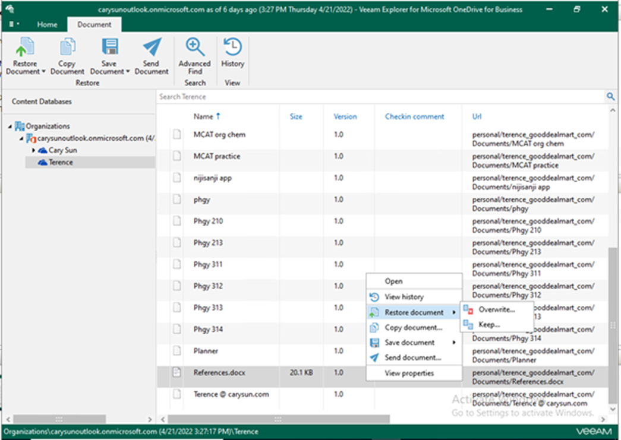
Task: Click the Copy document context menu icon
Action: point(374,328)
